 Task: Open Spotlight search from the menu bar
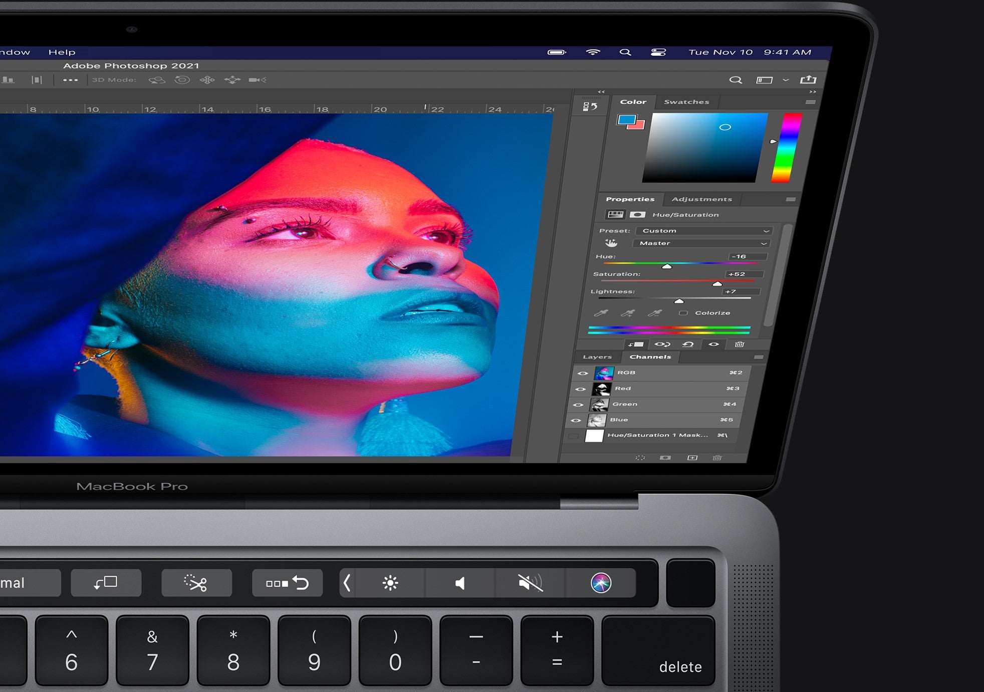[x=625, y=52]
